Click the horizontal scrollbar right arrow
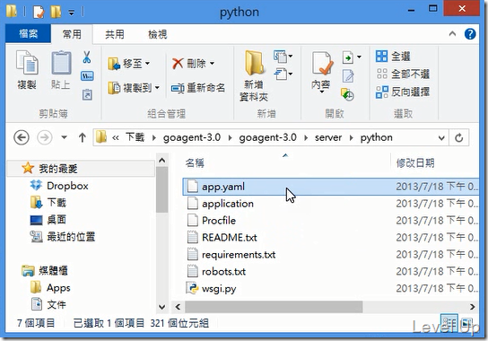This screenshot has width=488, height=341. pyautogui.click(x=473, y=307)
